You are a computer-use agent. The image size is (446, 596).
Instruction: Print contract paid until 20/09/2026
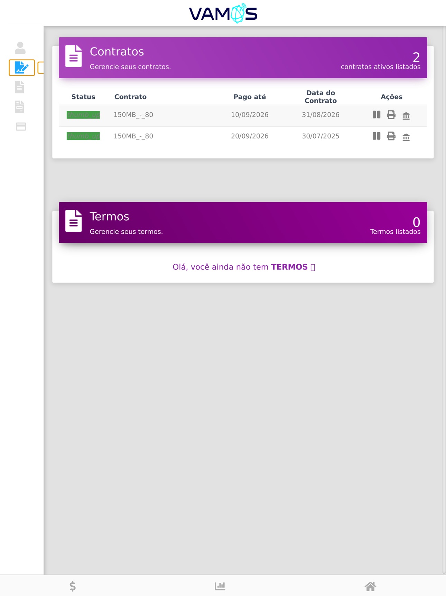(391, 136)
